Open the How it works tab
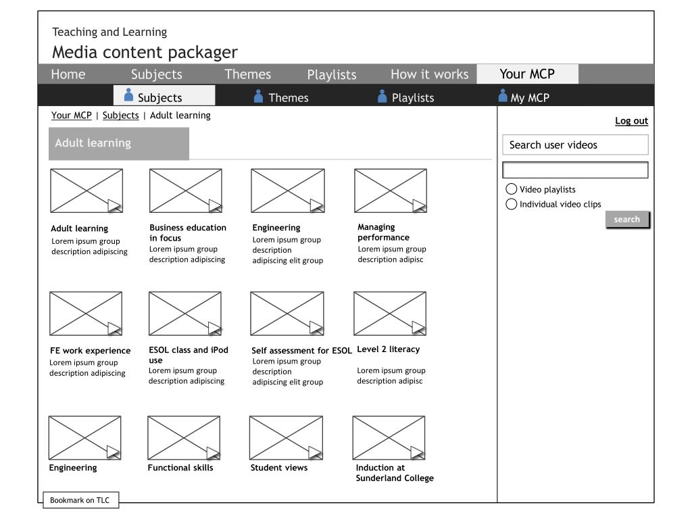This screenshot has height=519, width=692. tap(429, 74)
